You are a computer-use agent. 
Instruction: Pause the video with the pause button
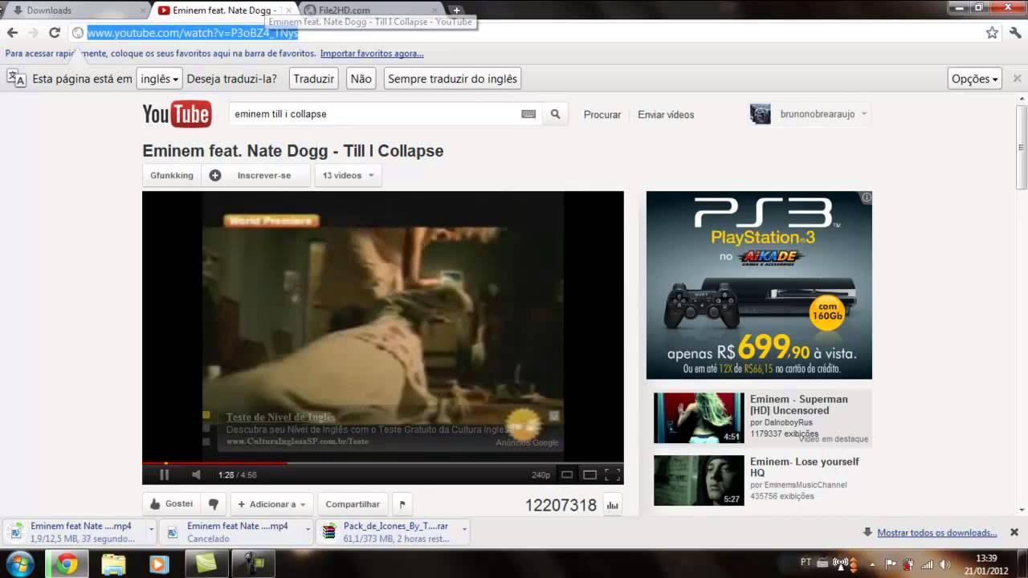pyautogui.click(x=164, y=474)
